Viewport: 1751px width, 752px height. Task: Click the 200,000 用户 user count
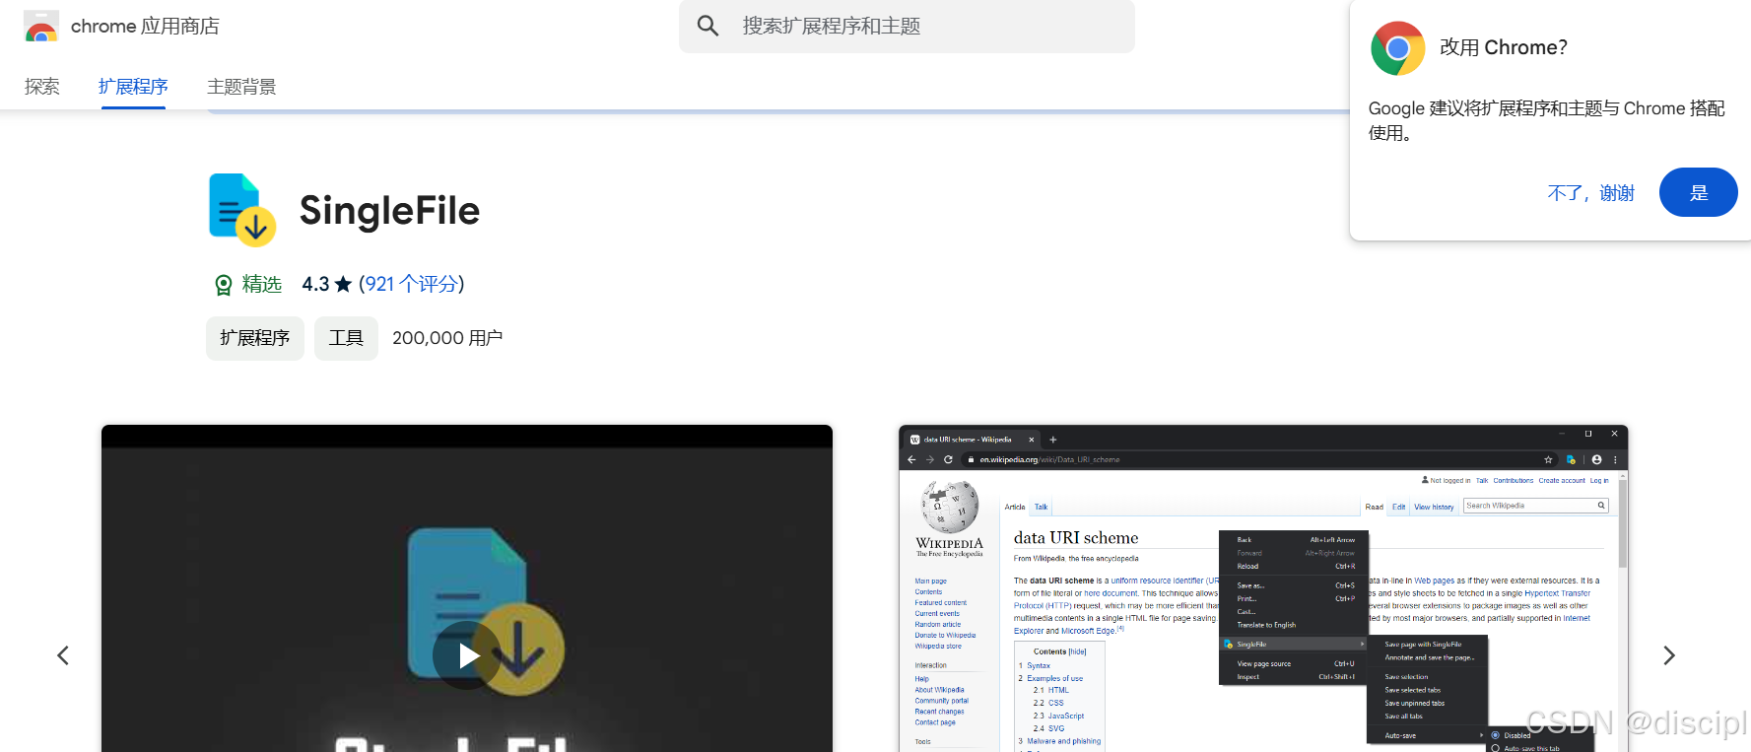coord(447,338)
